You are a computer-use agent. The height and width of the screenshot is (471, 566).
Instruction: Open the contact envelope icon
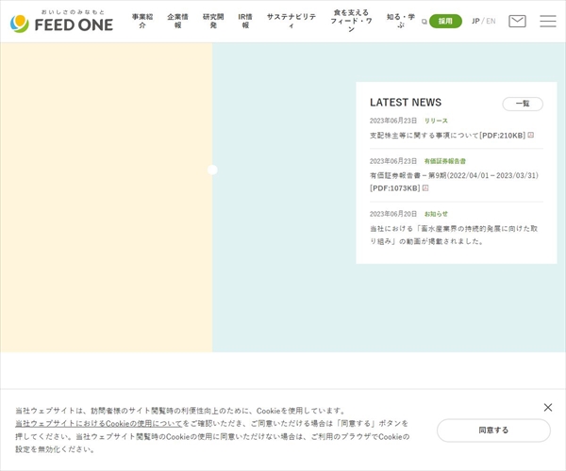click(517, 22)
